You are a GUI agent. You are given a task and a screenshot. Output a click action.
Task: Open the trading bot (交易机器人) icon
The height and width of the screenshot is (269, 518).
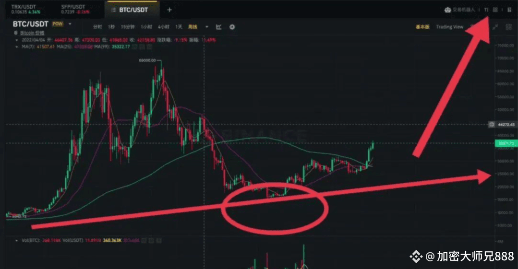pyautogui.click(x=447, y=10)
